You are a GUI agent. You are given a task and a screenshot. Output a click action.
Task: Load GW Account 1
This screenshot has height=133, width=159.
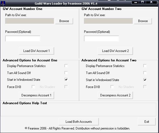coord(37,51)
